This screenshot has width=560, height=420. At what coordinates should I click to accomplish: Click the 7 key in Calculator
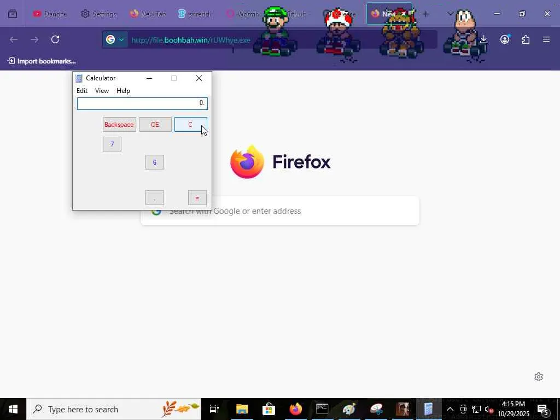(112, 144)
